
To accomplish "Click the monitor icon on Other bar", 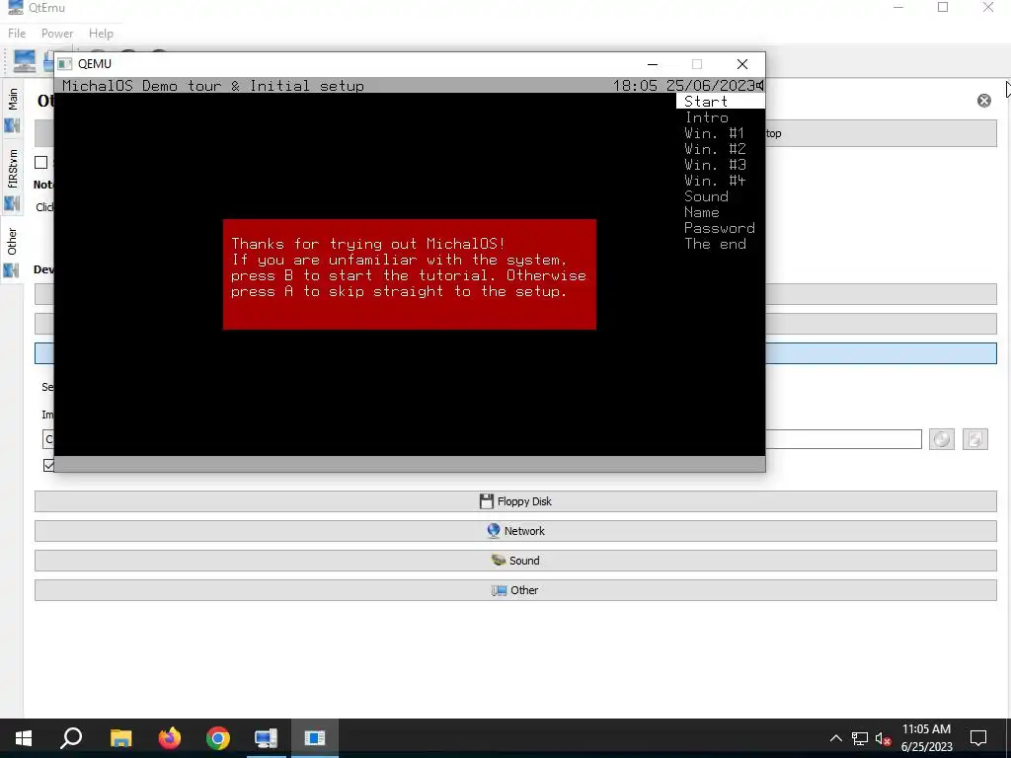I will tap(499, 590).
